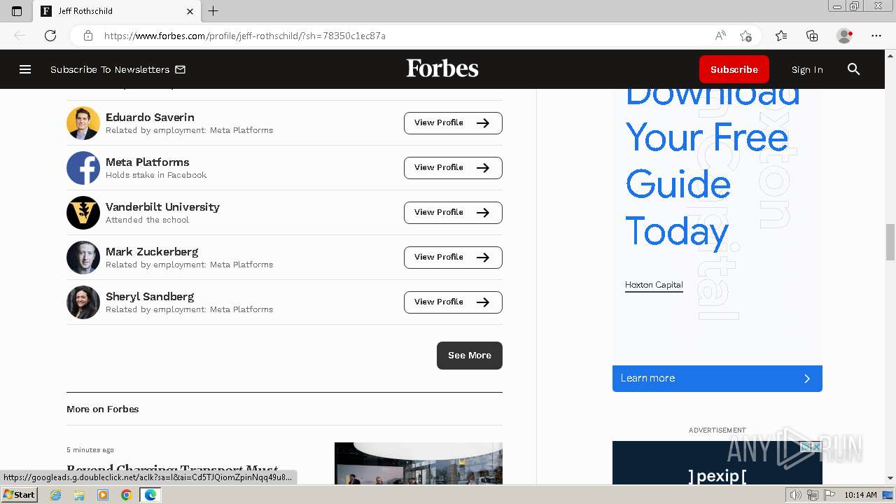Click the browser back arrow
Viewport: 896px width, 504px height.
(20, 36)
